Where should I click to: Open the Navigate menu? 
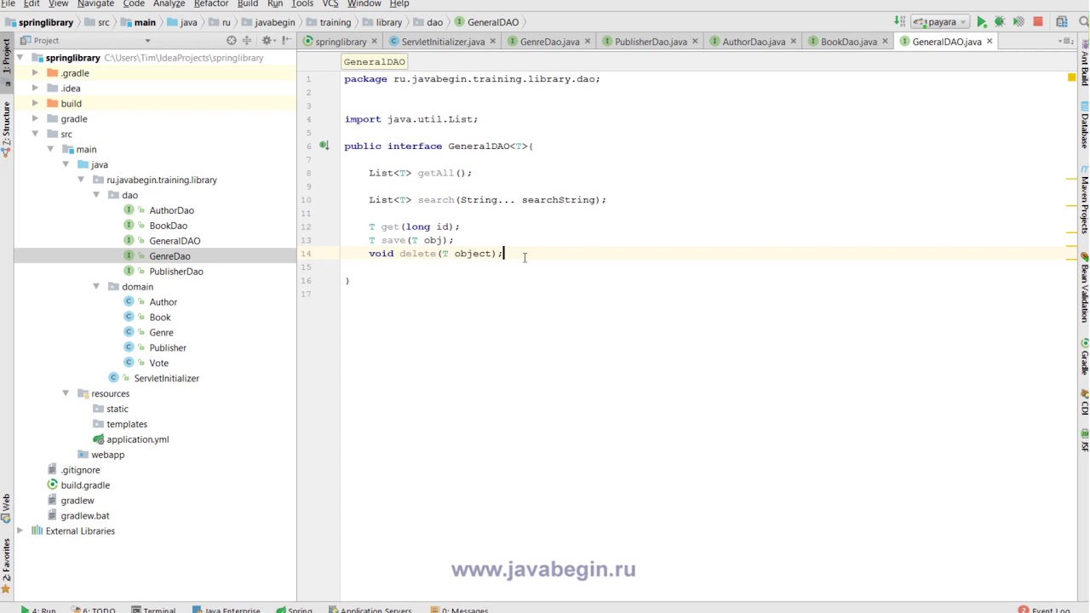pos(95,4)
